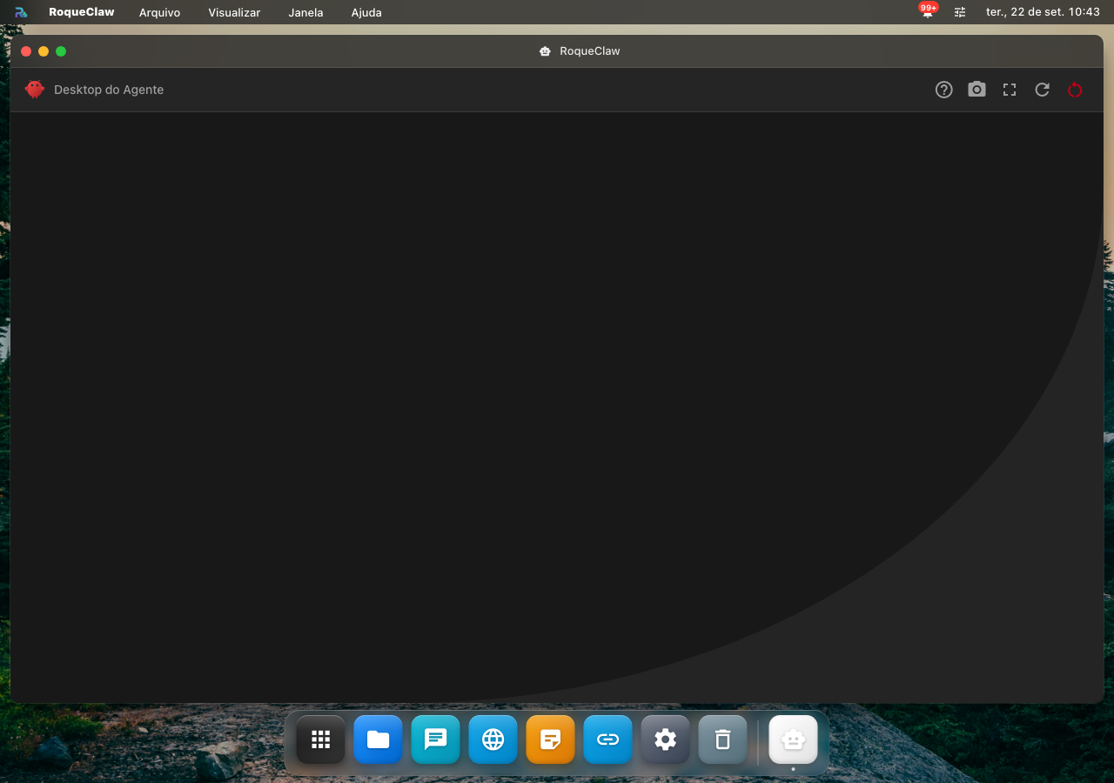Click the red power restart icon
The height and width of the screenshot is (783, 1114).
tap(1075, 90)
